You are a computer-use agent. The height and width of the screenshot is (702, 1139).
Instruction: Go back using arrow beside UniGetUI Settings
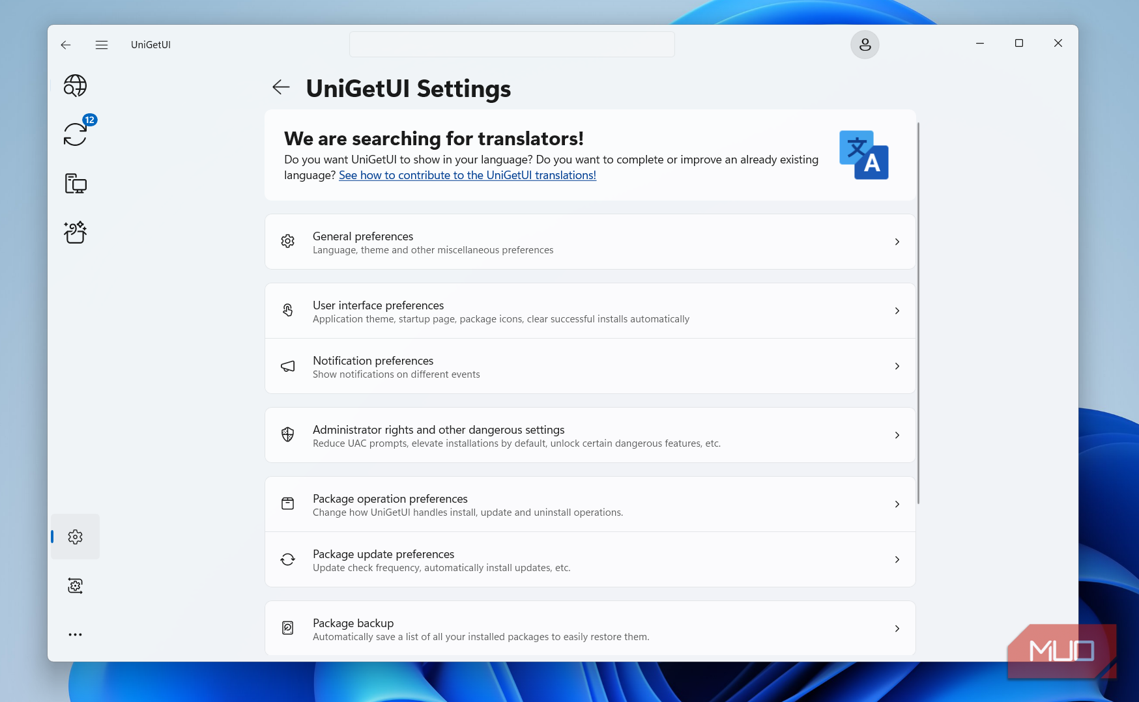[x=281, y=87]
